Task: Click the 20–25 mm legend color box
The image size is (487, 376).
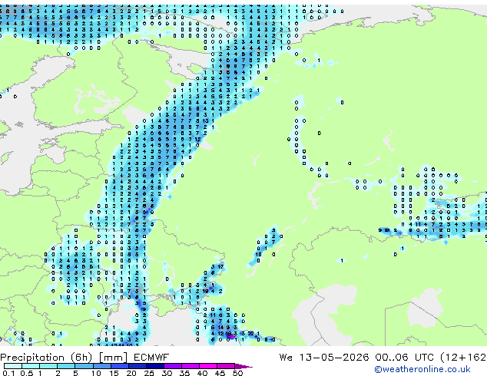Action: [x=137, y=366]
